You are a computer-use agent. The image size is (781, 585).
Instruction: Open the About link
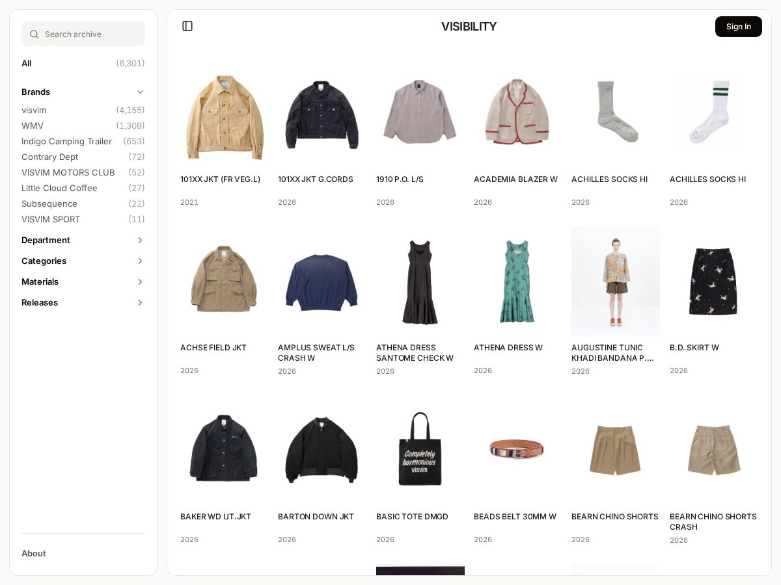34,553
